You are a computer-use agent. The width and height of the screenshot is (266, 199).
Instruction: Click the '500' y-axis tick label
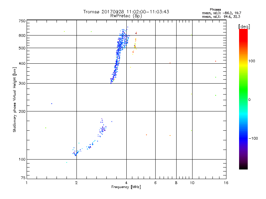(x=22, y=48)
